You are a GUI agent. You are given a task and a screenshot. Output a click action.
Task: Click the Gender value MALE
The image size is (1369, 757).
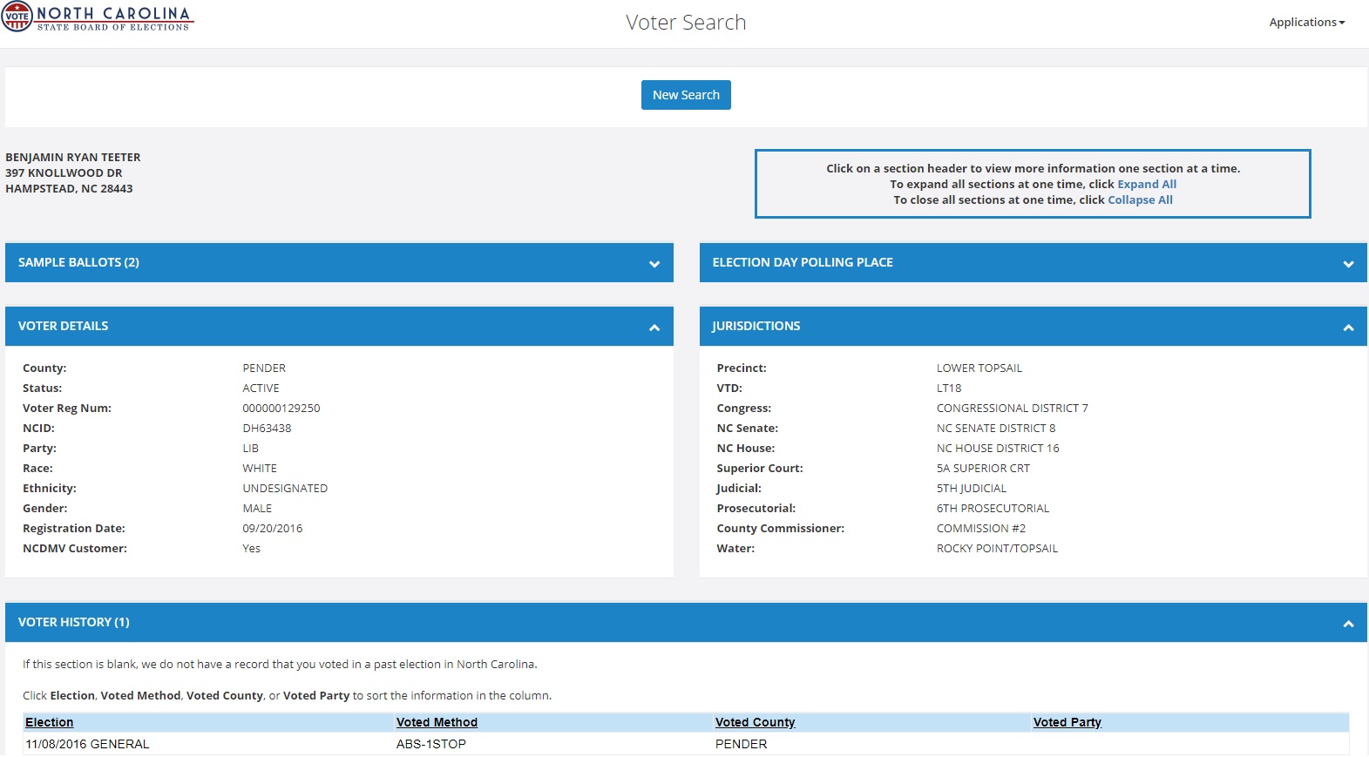click(x=257, y=509)
